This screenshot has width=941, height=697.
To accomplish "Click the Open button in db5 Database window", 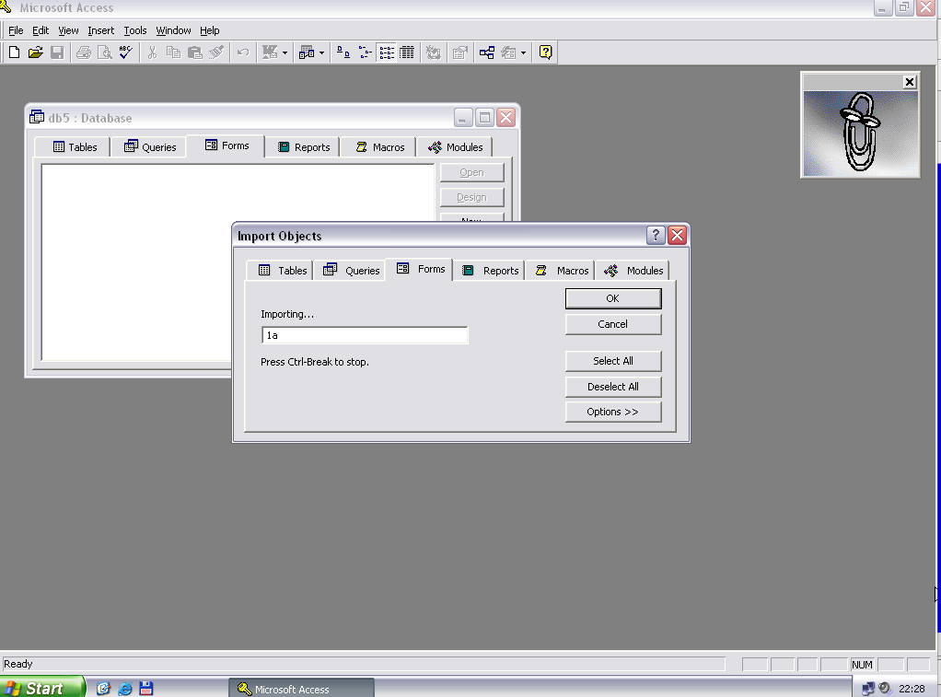I will click(471, 173).
